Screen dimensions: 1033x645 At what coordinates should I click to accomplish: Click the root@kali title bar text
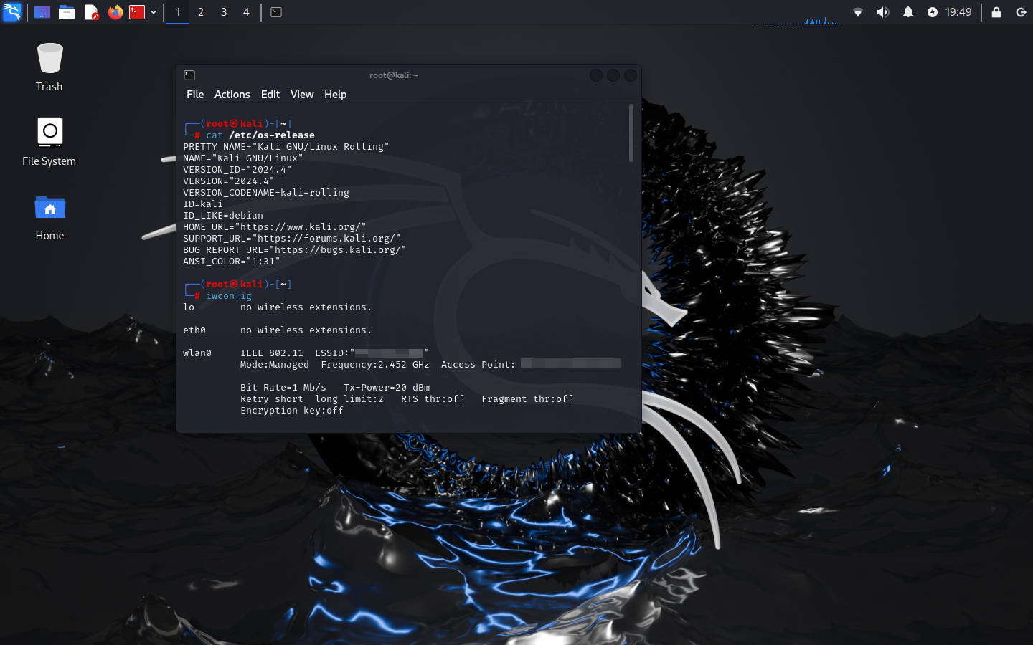(394, 75)
